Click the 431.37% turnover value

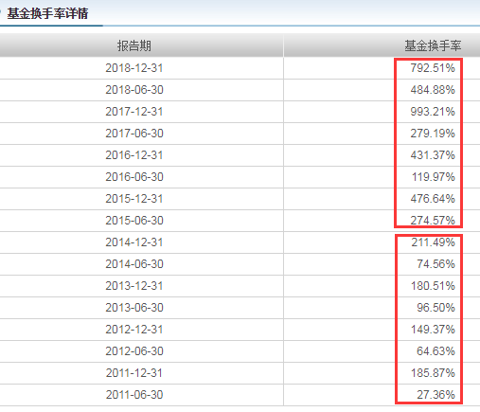click(433, 155)
